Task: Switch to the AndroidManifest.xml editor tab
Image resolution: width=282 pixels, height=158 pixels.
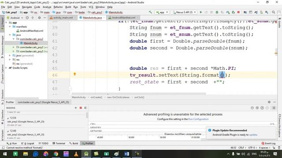Action: click(124, 18)
